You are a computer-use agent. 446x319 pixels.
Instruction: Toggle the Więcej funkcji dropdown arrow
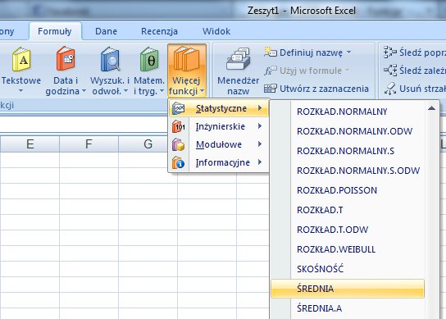click(x=202, y=91)
